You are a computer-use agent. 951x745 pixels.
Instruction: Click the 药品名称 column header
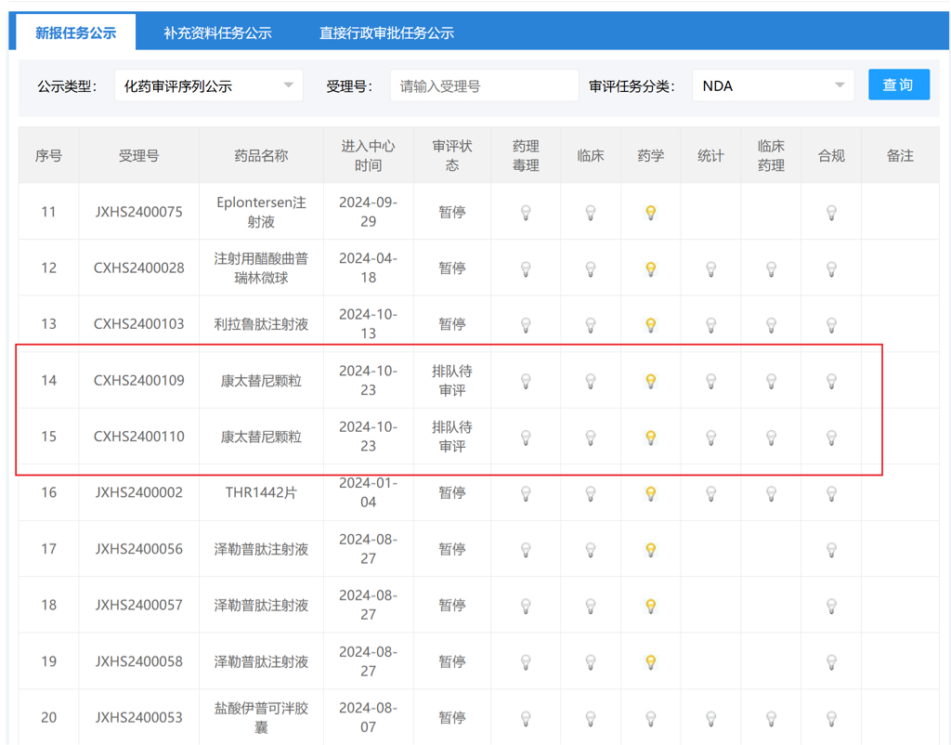(x=261, y=156)
